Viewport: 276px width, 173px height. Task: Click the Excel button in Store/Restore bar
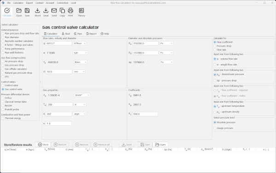126,144
